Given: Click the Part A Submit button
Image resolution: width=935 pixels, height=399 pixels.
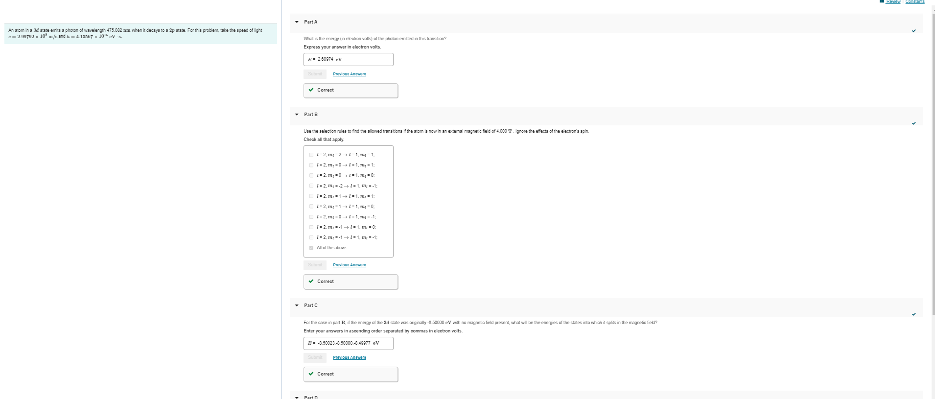Looking at the screenshot, I should [x=315, y=74].
